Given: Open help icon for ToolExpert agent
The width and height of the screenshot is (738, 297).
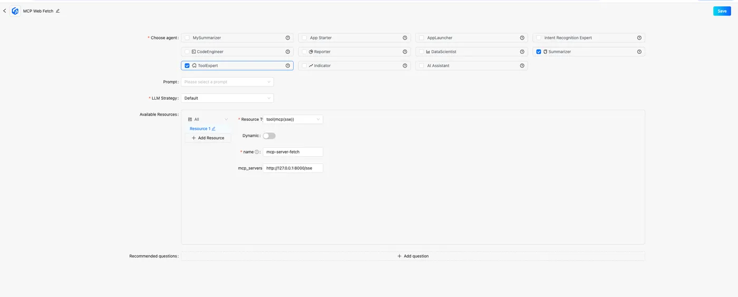Looking at the screenshot, I should (x=288, y=66).
